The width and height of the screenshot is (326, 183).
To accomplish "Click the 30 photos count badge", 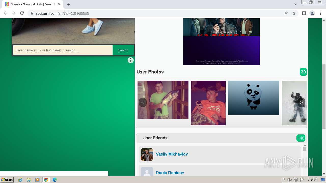I will [303, 72].
